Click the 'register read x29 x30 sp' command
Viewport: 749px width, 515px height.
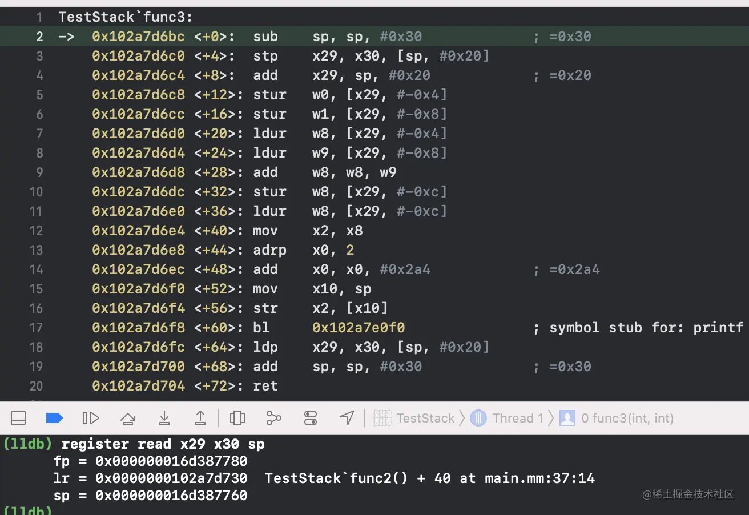(163, 444)
